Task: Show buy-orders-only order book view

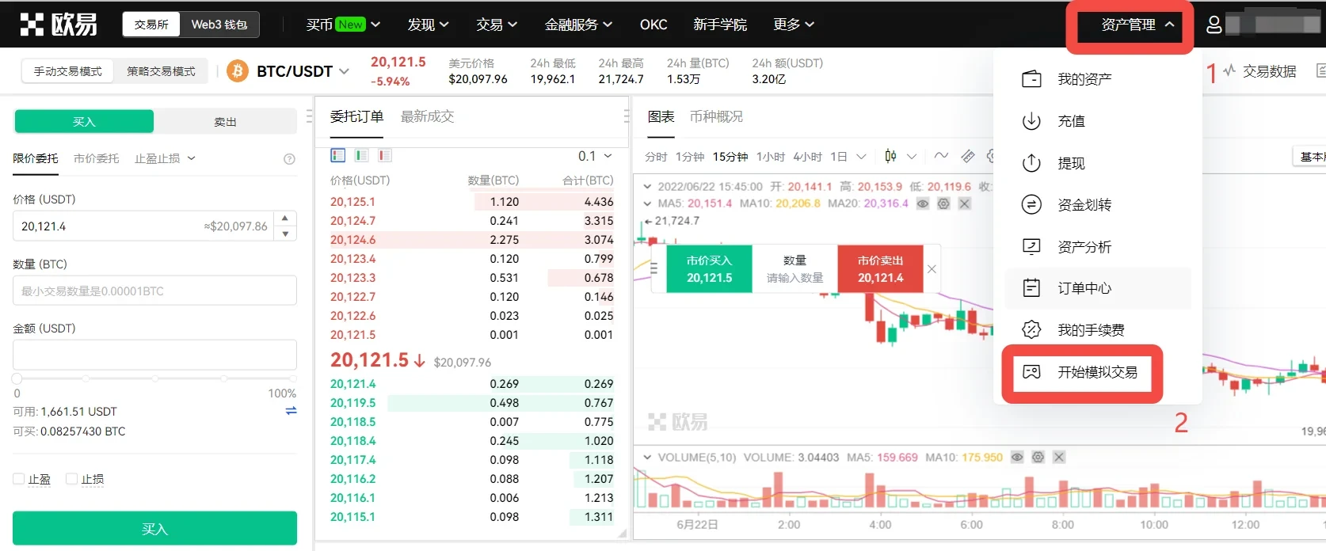Action: point(361,156)
